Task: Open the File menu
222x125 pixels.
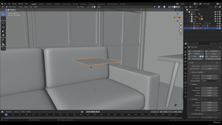Action: 5,4
